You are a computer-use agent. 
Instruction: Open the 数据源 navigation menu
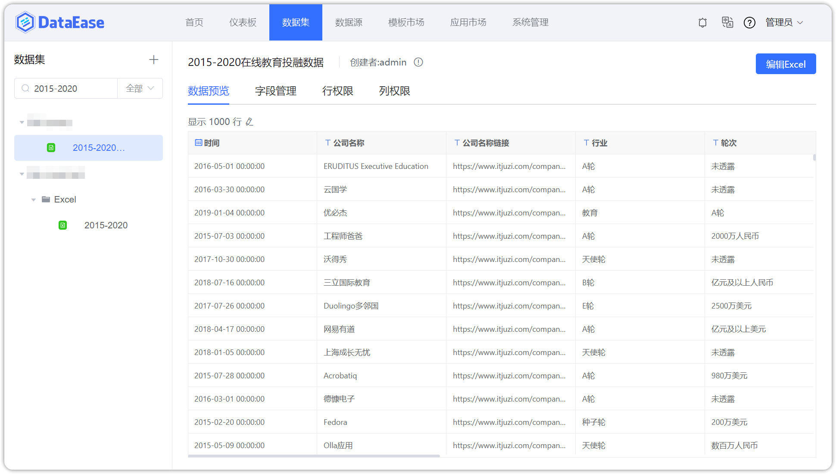tap(349, 22)
